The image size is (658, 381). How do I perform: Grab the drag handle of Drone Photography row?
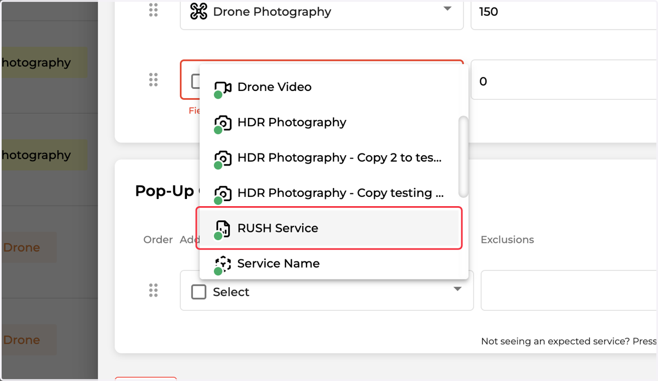(x=154, y=10)
